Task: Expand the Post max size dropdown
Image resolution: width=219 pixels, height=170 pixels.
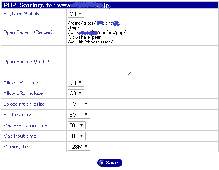Action: pos(79,115)
